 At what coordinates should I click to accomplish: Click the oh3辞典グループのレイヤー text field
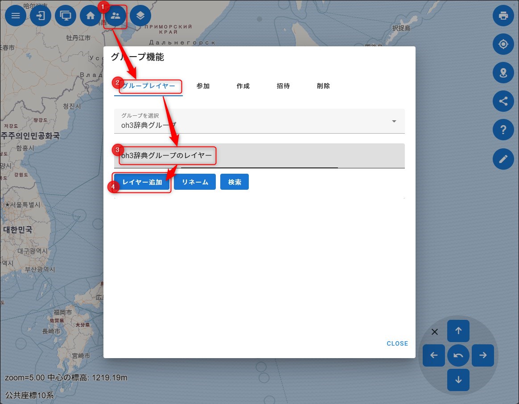(x=259, y=156)
